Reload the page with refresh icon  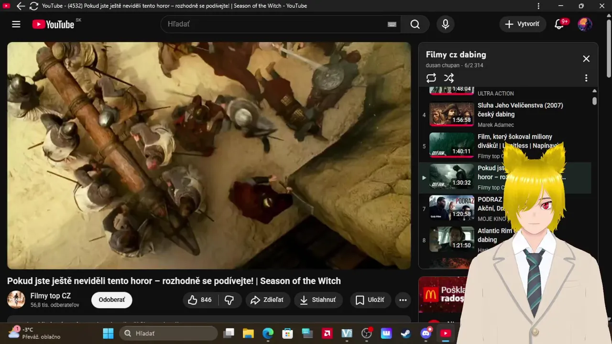(x=33, y=6)
